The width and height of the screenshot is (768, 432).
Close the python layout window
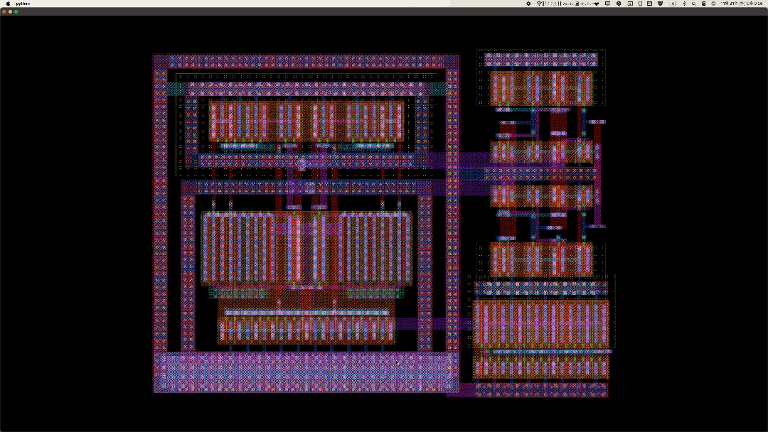pos(4,12)
